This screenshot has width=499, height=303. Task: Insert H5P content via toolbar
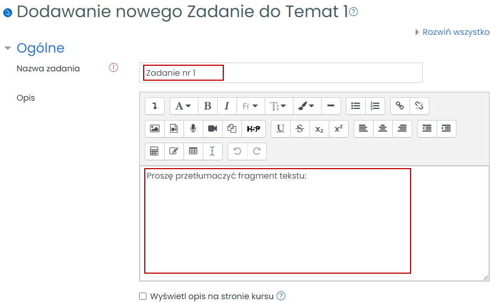tap(253, 128)
